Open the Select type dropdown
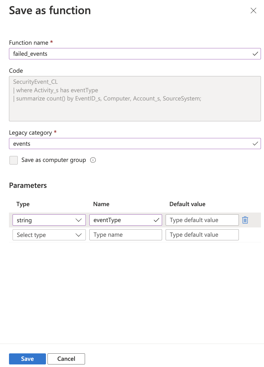264x367 pixels. pyautogui.click(x=49, y=235)
